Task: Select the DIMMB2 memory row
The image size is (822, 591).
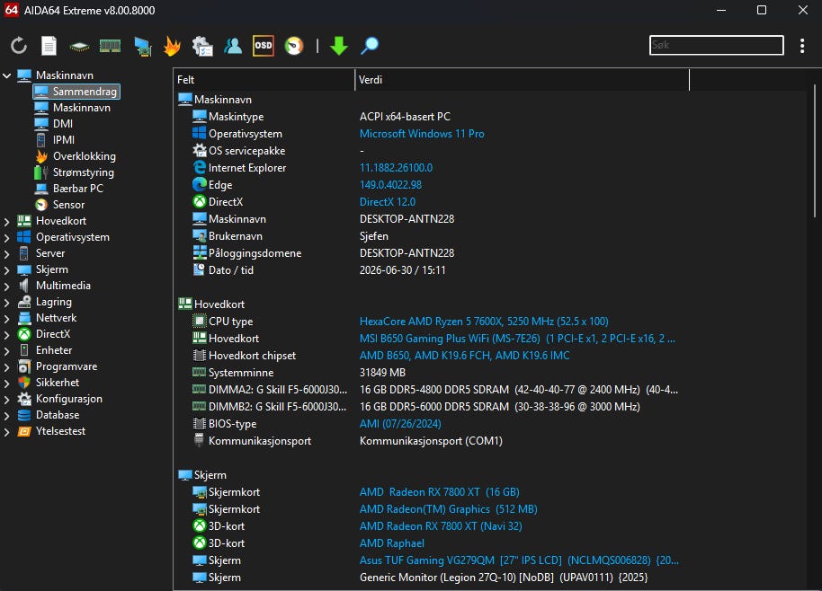Action: coord(431,407)
